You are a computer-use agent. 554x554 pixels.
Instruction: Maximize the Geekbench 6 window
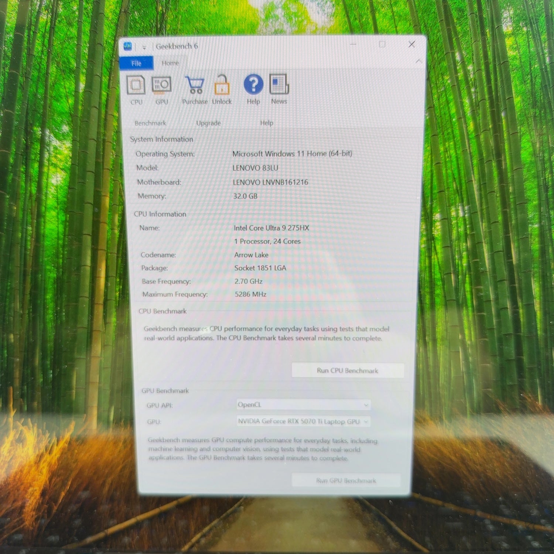(382, 44)
